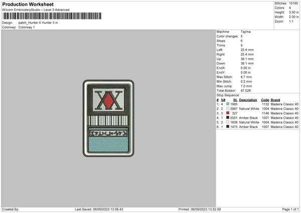Click the Min Stitch value '0.2 mm'
301x213 pixels.
[246, 82]
